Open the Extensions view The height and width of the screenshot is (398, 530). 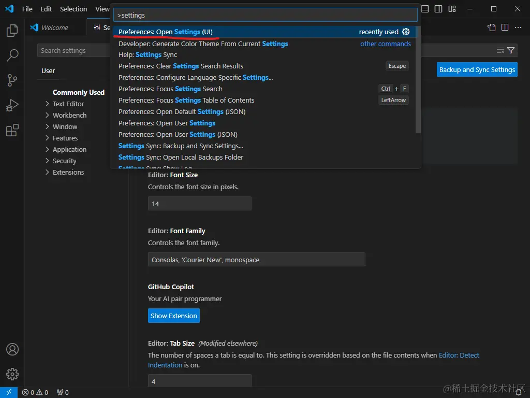[x=12, y=130]
